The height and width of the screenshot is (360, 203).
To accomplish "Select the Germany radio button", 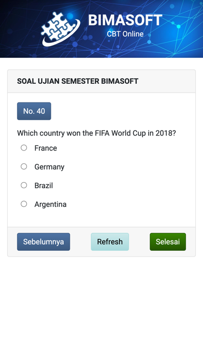I will point(24,167).
